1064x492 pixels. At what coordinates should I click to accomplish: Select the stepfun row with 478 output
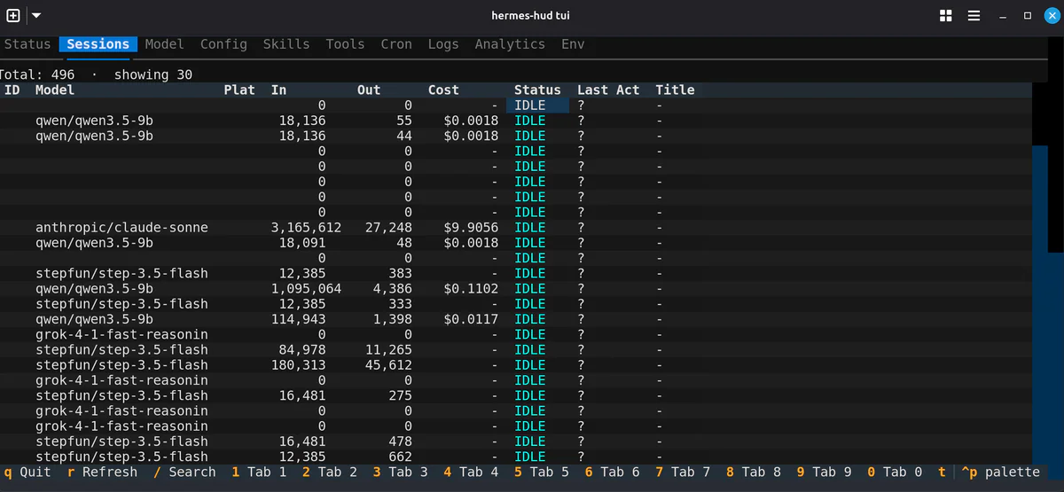[x=516, y=441]
